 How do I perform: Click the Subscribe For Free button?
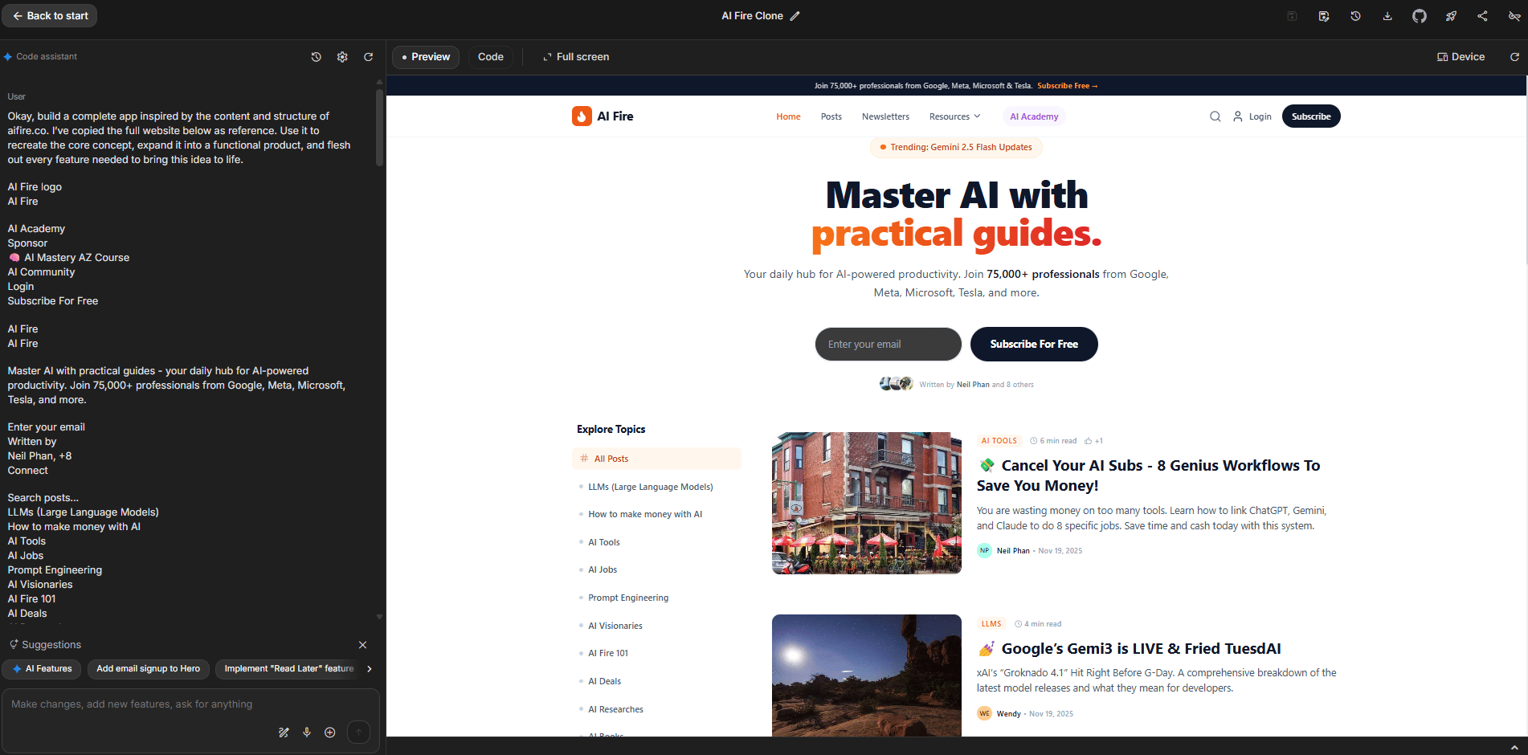click(1034, 344)
